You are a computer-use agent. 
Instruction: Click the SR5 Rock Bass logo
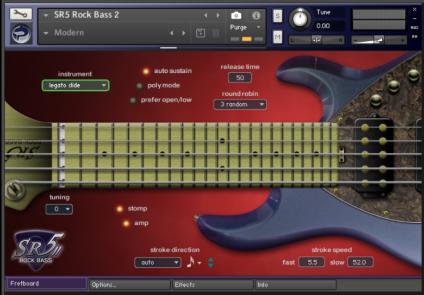pos(37,250)
